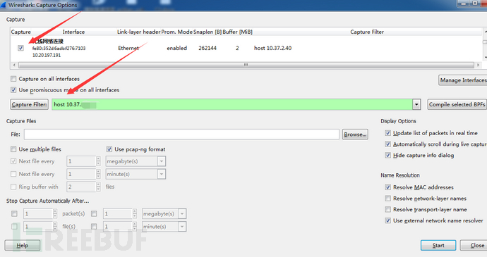Click the stop after megabyte(s) value field
Image resolution: width=487 pixels, height=257 pixels.
point(118,213)
